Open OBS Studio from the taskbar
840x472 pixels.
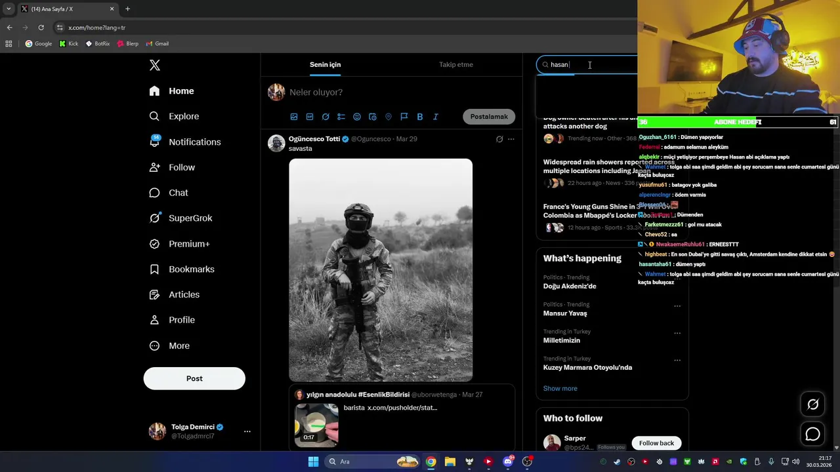(527, 462)
